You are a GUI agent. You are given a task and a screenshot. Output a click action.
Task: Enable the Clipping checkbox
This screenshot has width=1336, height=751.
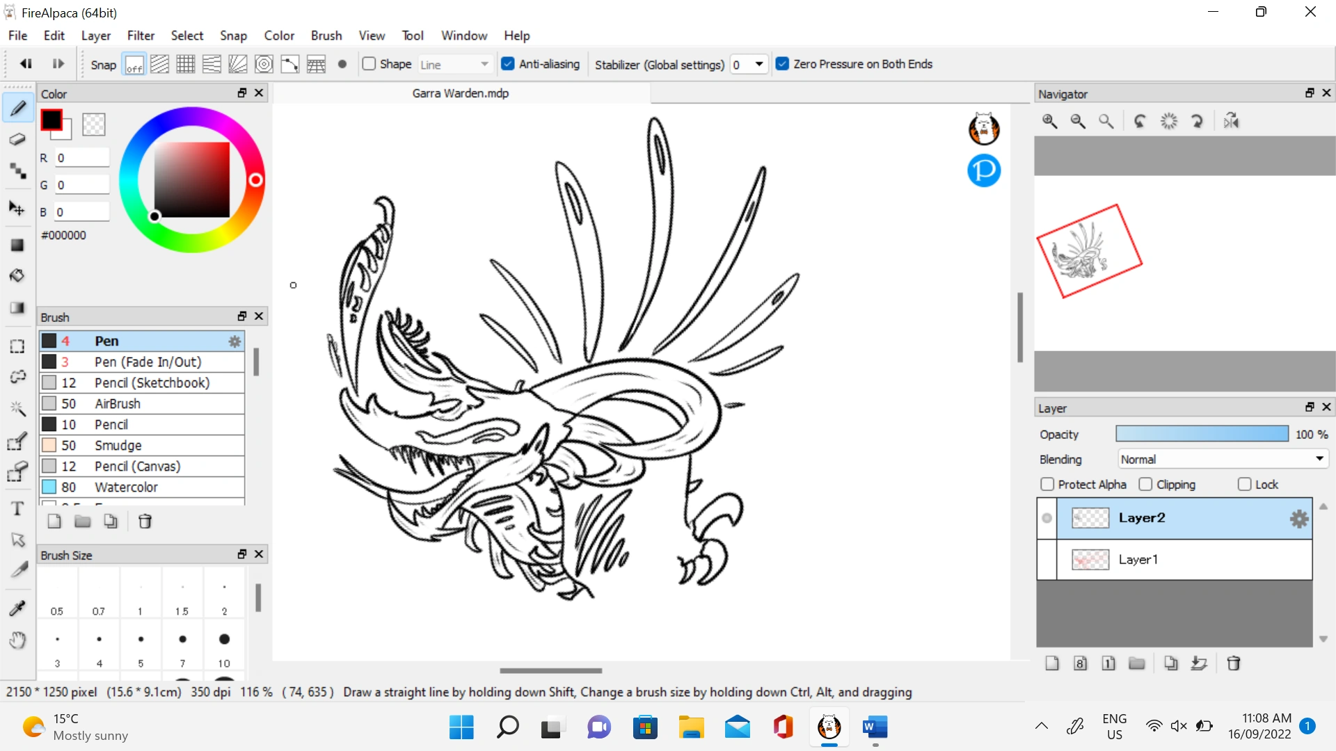(x=1147, y=485)
